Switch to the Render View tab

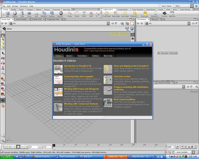[37, 19]
